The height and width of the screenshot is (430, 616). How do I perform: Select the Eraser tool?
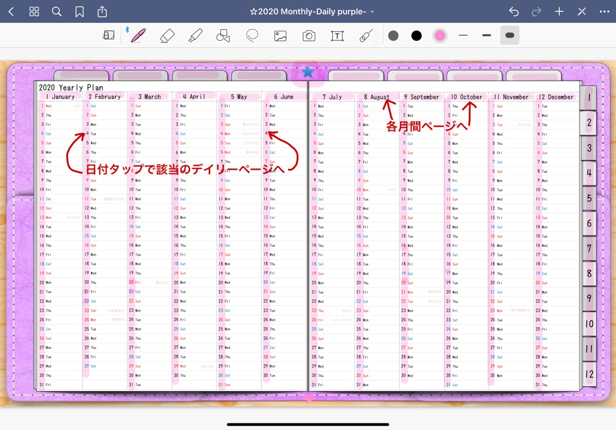[x=167, y=35]
